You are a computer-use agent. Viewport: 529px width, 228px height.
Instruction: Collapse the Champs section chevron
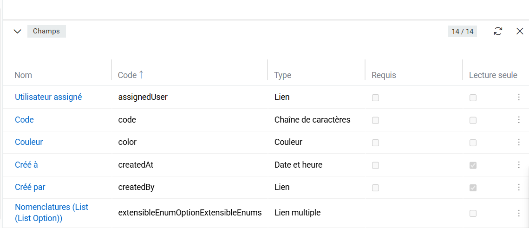(x=18, y=32)
